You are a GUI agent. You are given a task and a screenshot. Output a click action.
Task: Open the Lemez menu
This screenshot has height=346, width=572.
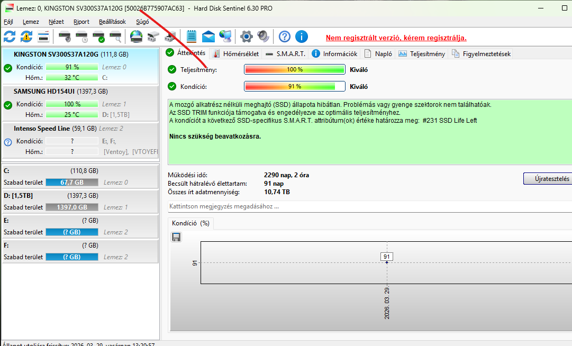tap(31, 22)
